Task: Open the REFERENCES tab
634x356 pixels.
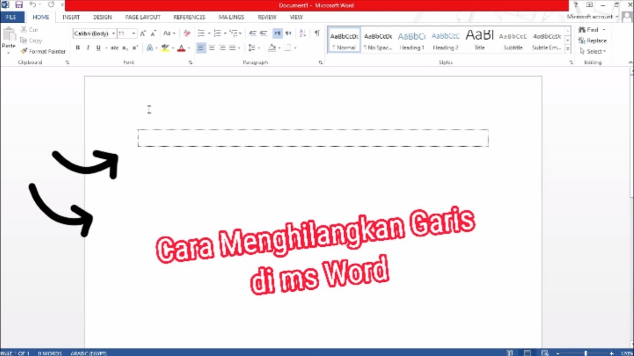Action: (189, 17)
